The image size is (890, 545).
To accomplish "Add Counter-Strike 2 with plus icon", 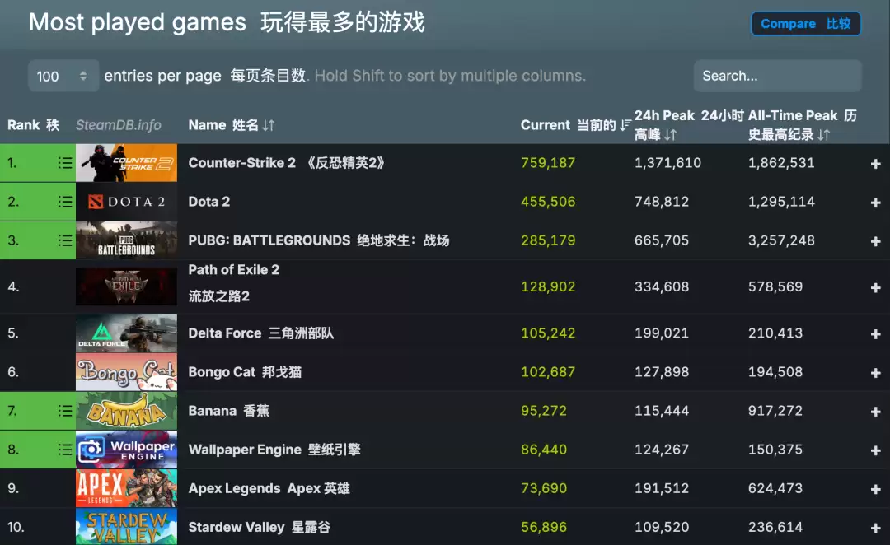I will [x=875, y=164].
